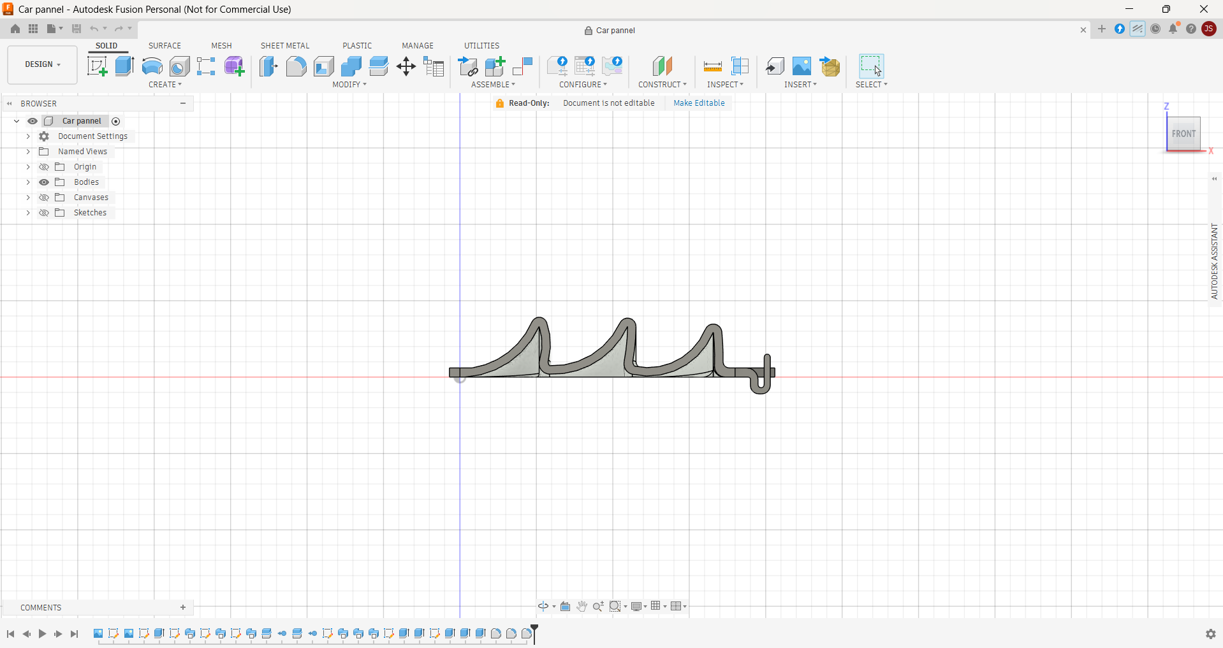Switch to the PLASTIC tab

(357, 46)
